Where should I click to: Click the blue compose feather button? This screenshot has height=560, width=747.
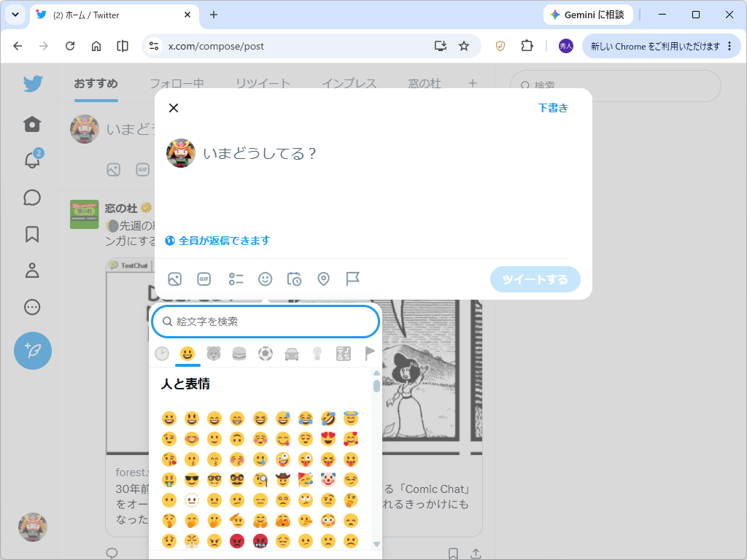point(33,351)
